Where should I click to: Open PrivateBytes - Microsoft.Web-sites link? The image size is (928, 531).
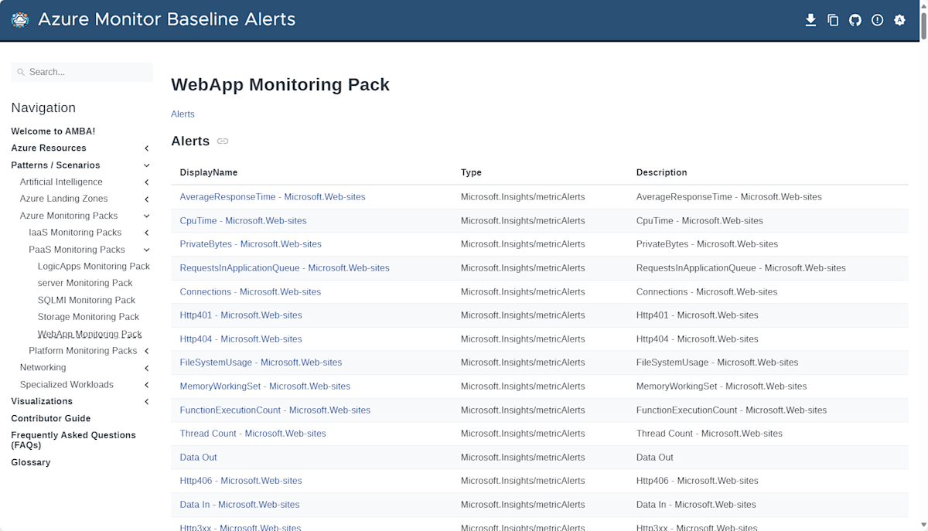tap(251, 243)
